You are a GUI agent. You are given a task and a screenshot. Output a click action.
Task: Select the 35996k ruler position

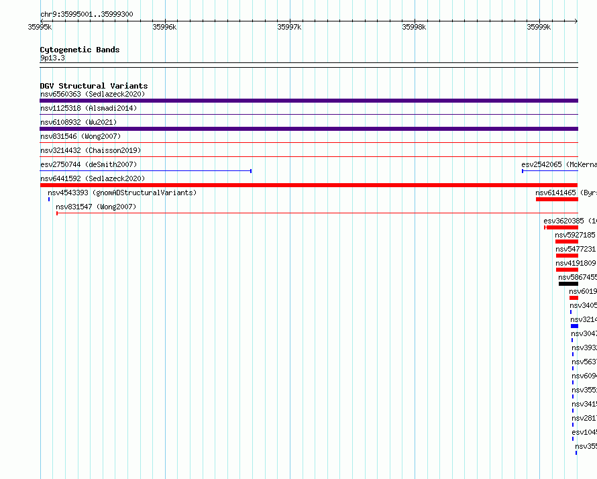[164, 27]
